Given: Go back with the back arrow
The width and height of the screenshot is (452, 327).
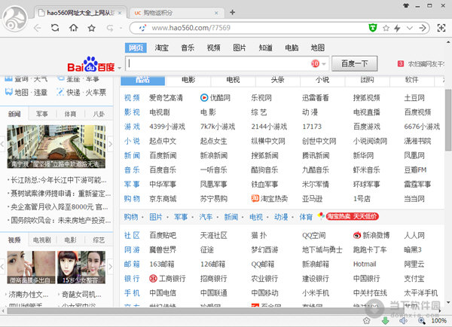Looking at the screenshot, I should point(38,28).
